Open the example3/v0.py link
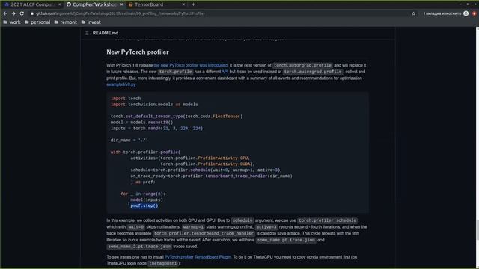Screen dimensions: 479x269 [x=121, y=84]
